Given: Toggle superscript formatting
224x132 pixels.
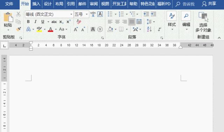Looking at the screenshot, I should [x=69, y=22].
